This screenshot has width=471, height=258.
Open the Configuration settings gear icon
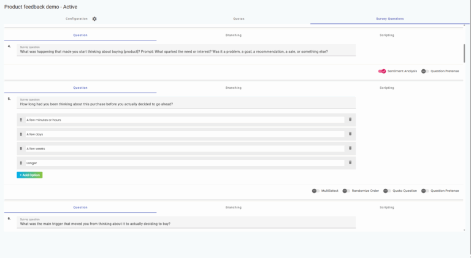(94, 19)
